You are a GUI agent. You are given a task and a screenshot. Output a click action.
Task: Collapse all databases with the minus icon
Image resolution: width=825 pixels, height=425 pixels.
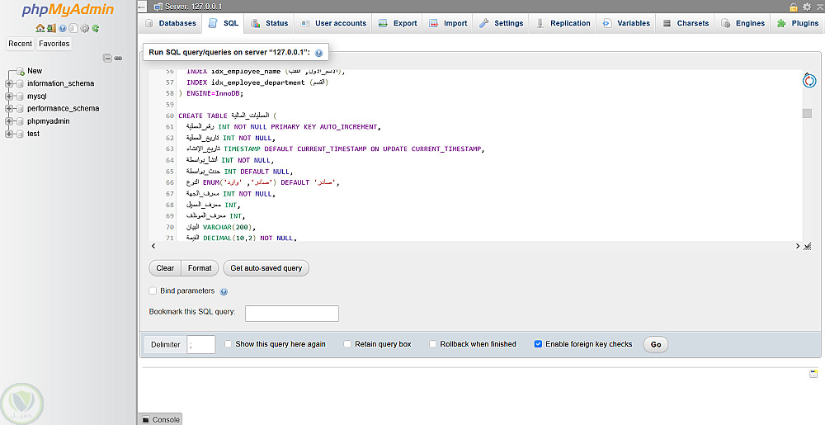(107, 58)
